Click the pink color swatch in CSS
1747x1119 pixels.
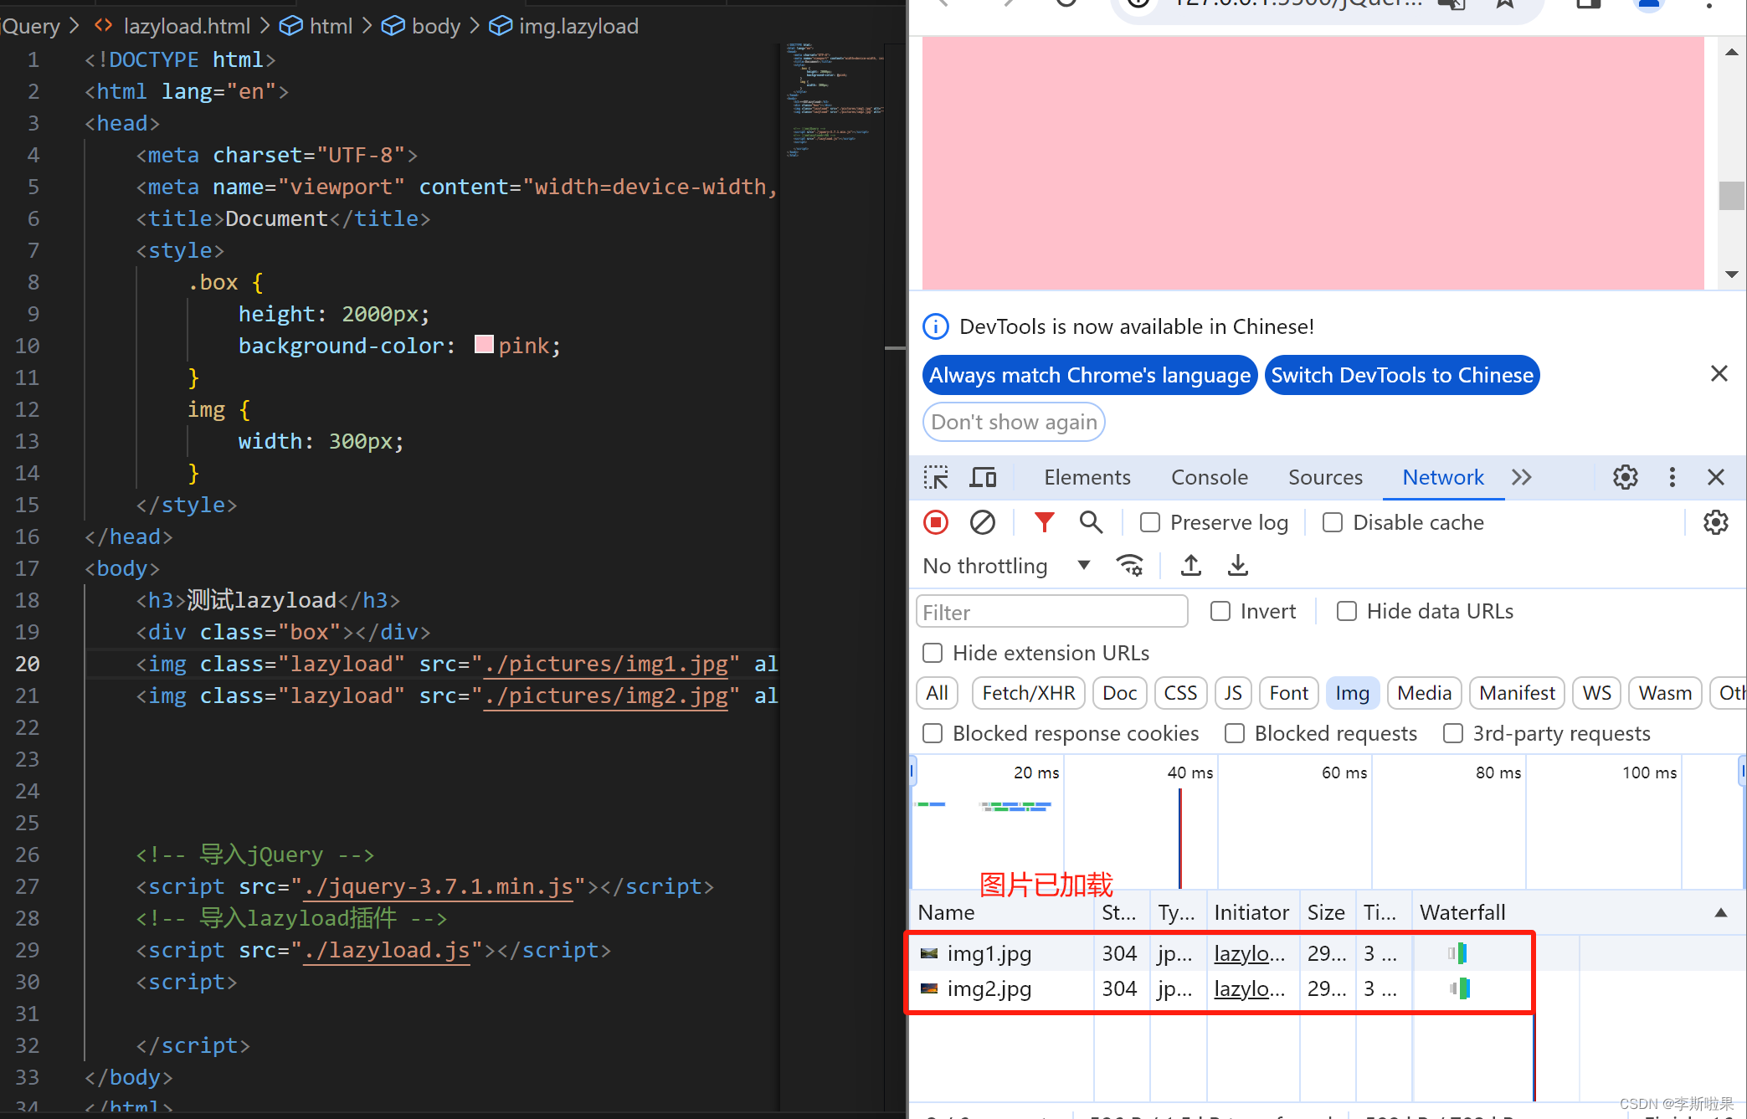(x=484, y=345)
